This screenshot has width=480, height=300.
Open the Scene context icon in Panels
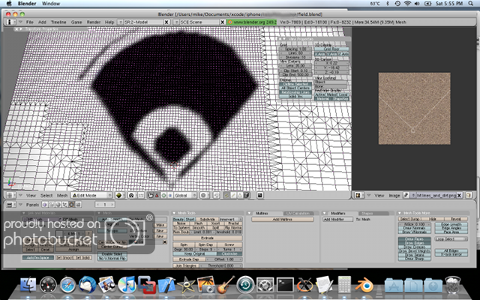[78, 205]
